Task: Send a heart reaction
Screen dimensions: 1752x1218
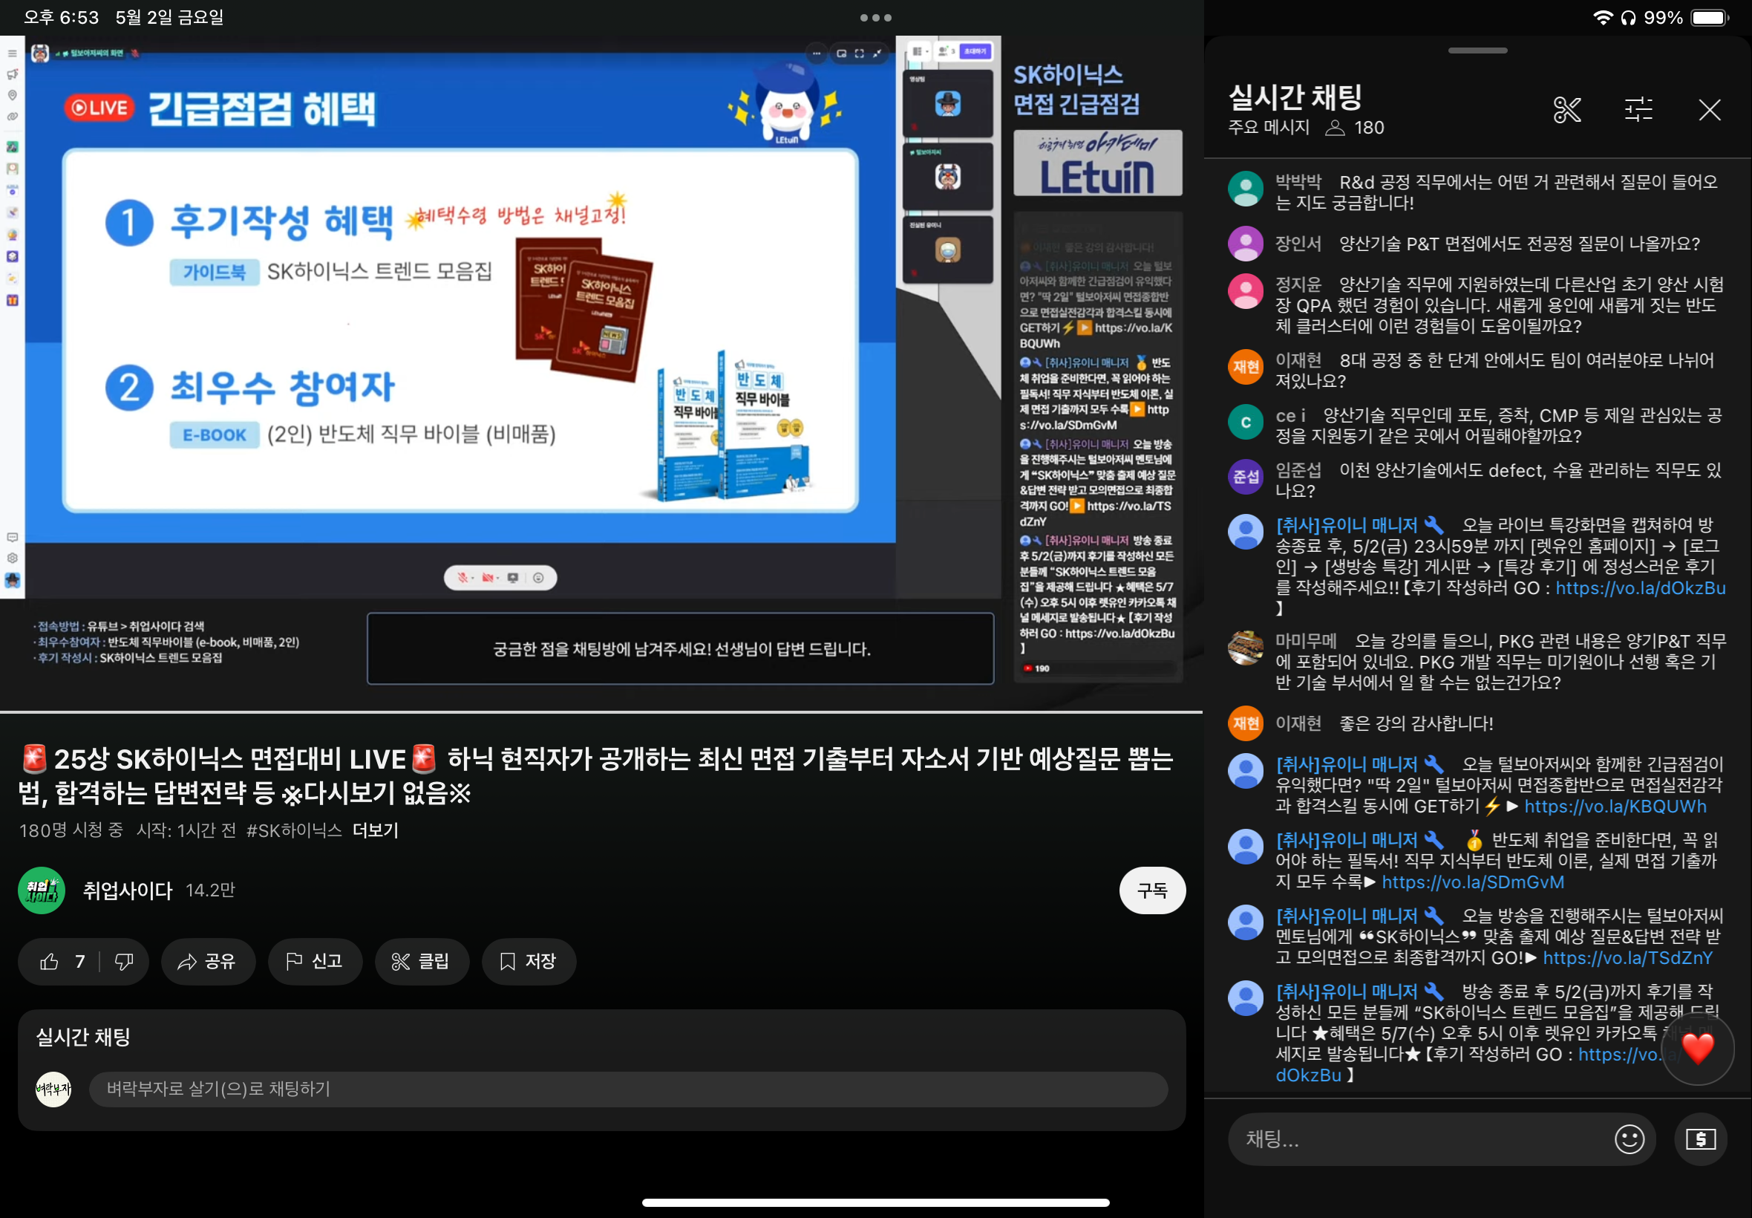Action: pos(1697,1049)
